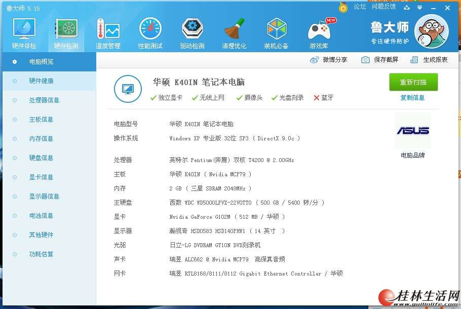
Task: Click the RTL8168 Gigabit Ethernet network card value
Action: click(256, 274)
